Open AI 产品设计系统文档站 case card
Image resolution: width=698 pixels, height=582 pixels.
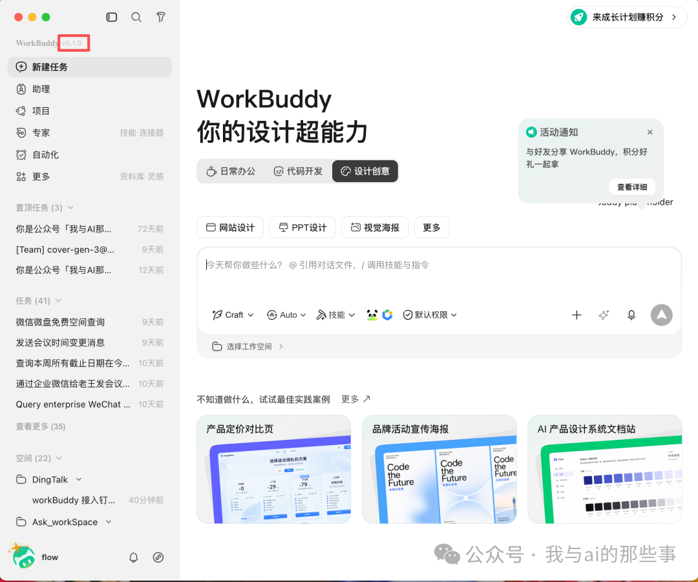(605, 470)
